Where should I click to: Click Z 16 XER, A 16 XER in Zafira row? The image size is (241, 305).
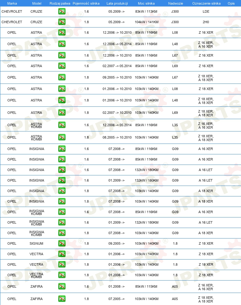(x=206, y=287)
